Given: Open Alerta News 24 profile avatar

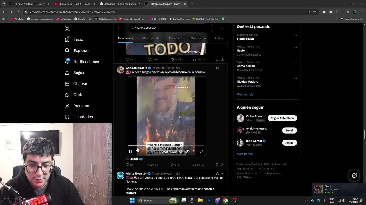Looking at the screenshot, I should pos(120,175).
